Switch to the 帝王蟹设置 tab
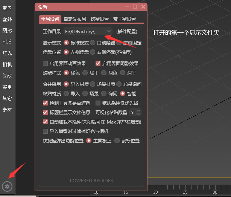Viewport: 231px width, 197px height. coord(125,19)
